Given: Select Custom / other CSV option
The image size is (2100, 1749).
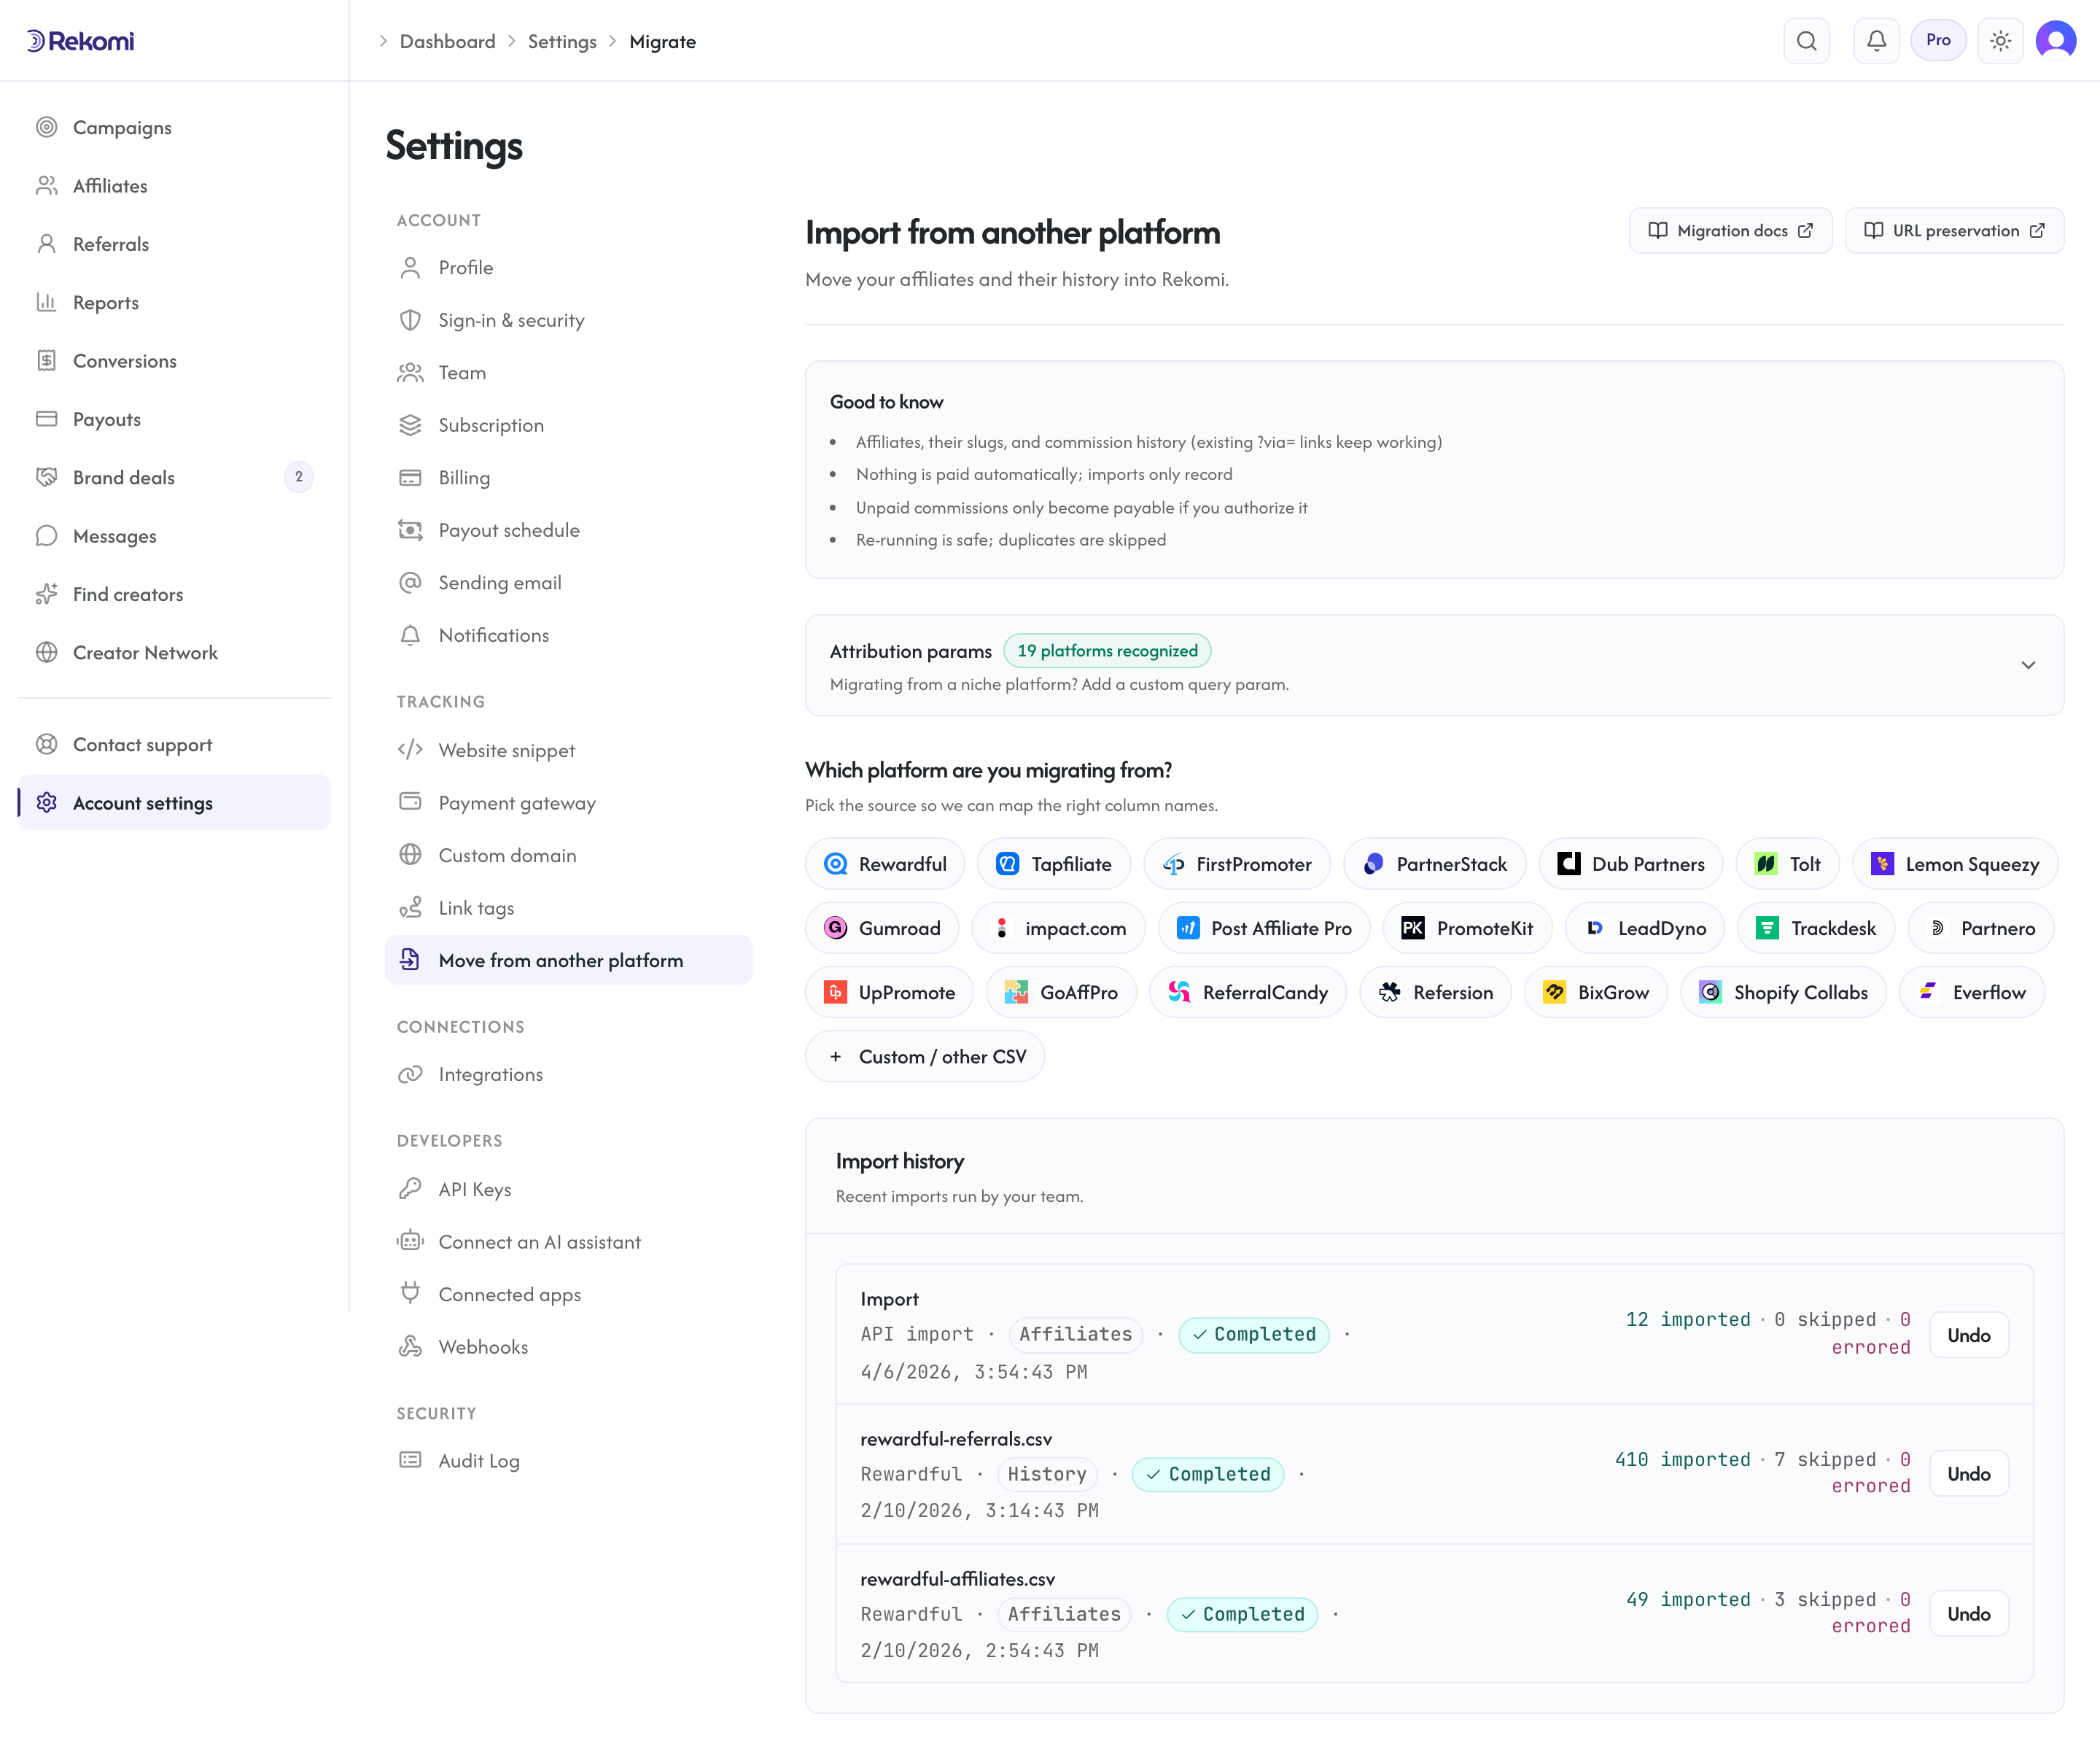Looking at the screenshot, I should [925, 1056].
